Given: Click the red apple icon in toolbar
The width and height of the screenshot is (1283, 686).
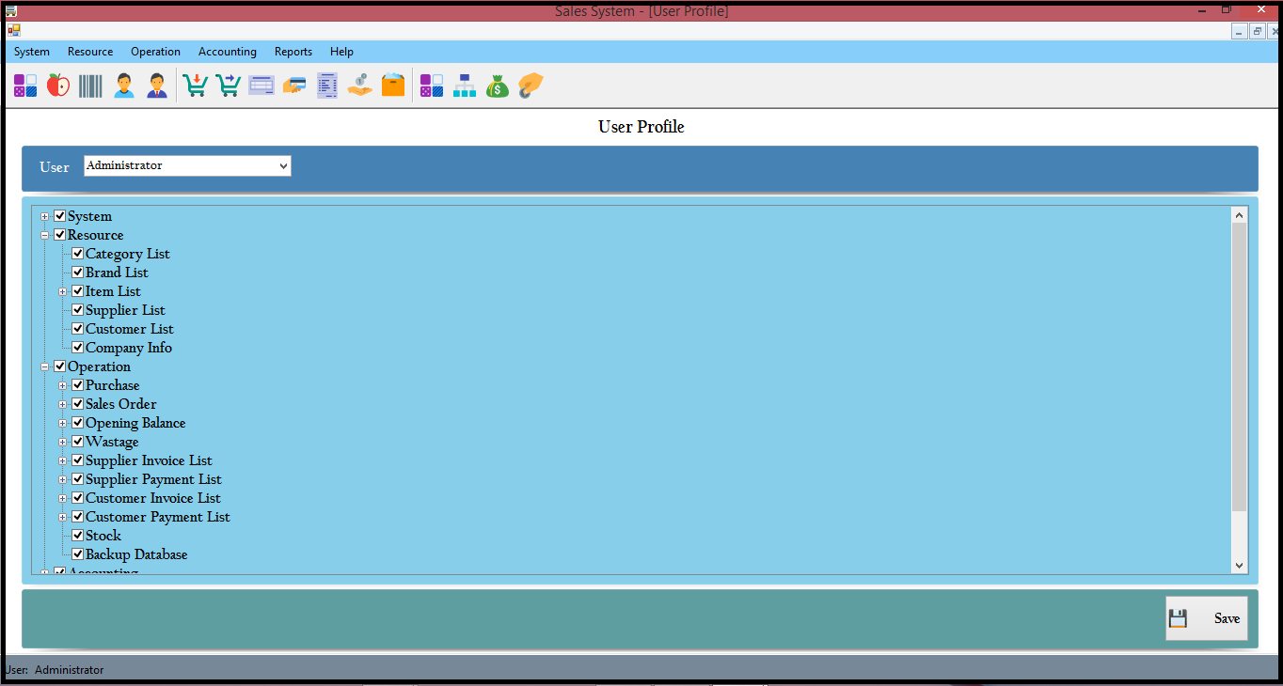Looking at the screenshot, I should click(x=58, y=86).
